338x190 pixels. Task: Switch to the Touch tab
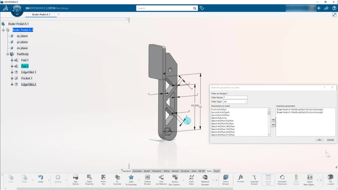(217, 171)
